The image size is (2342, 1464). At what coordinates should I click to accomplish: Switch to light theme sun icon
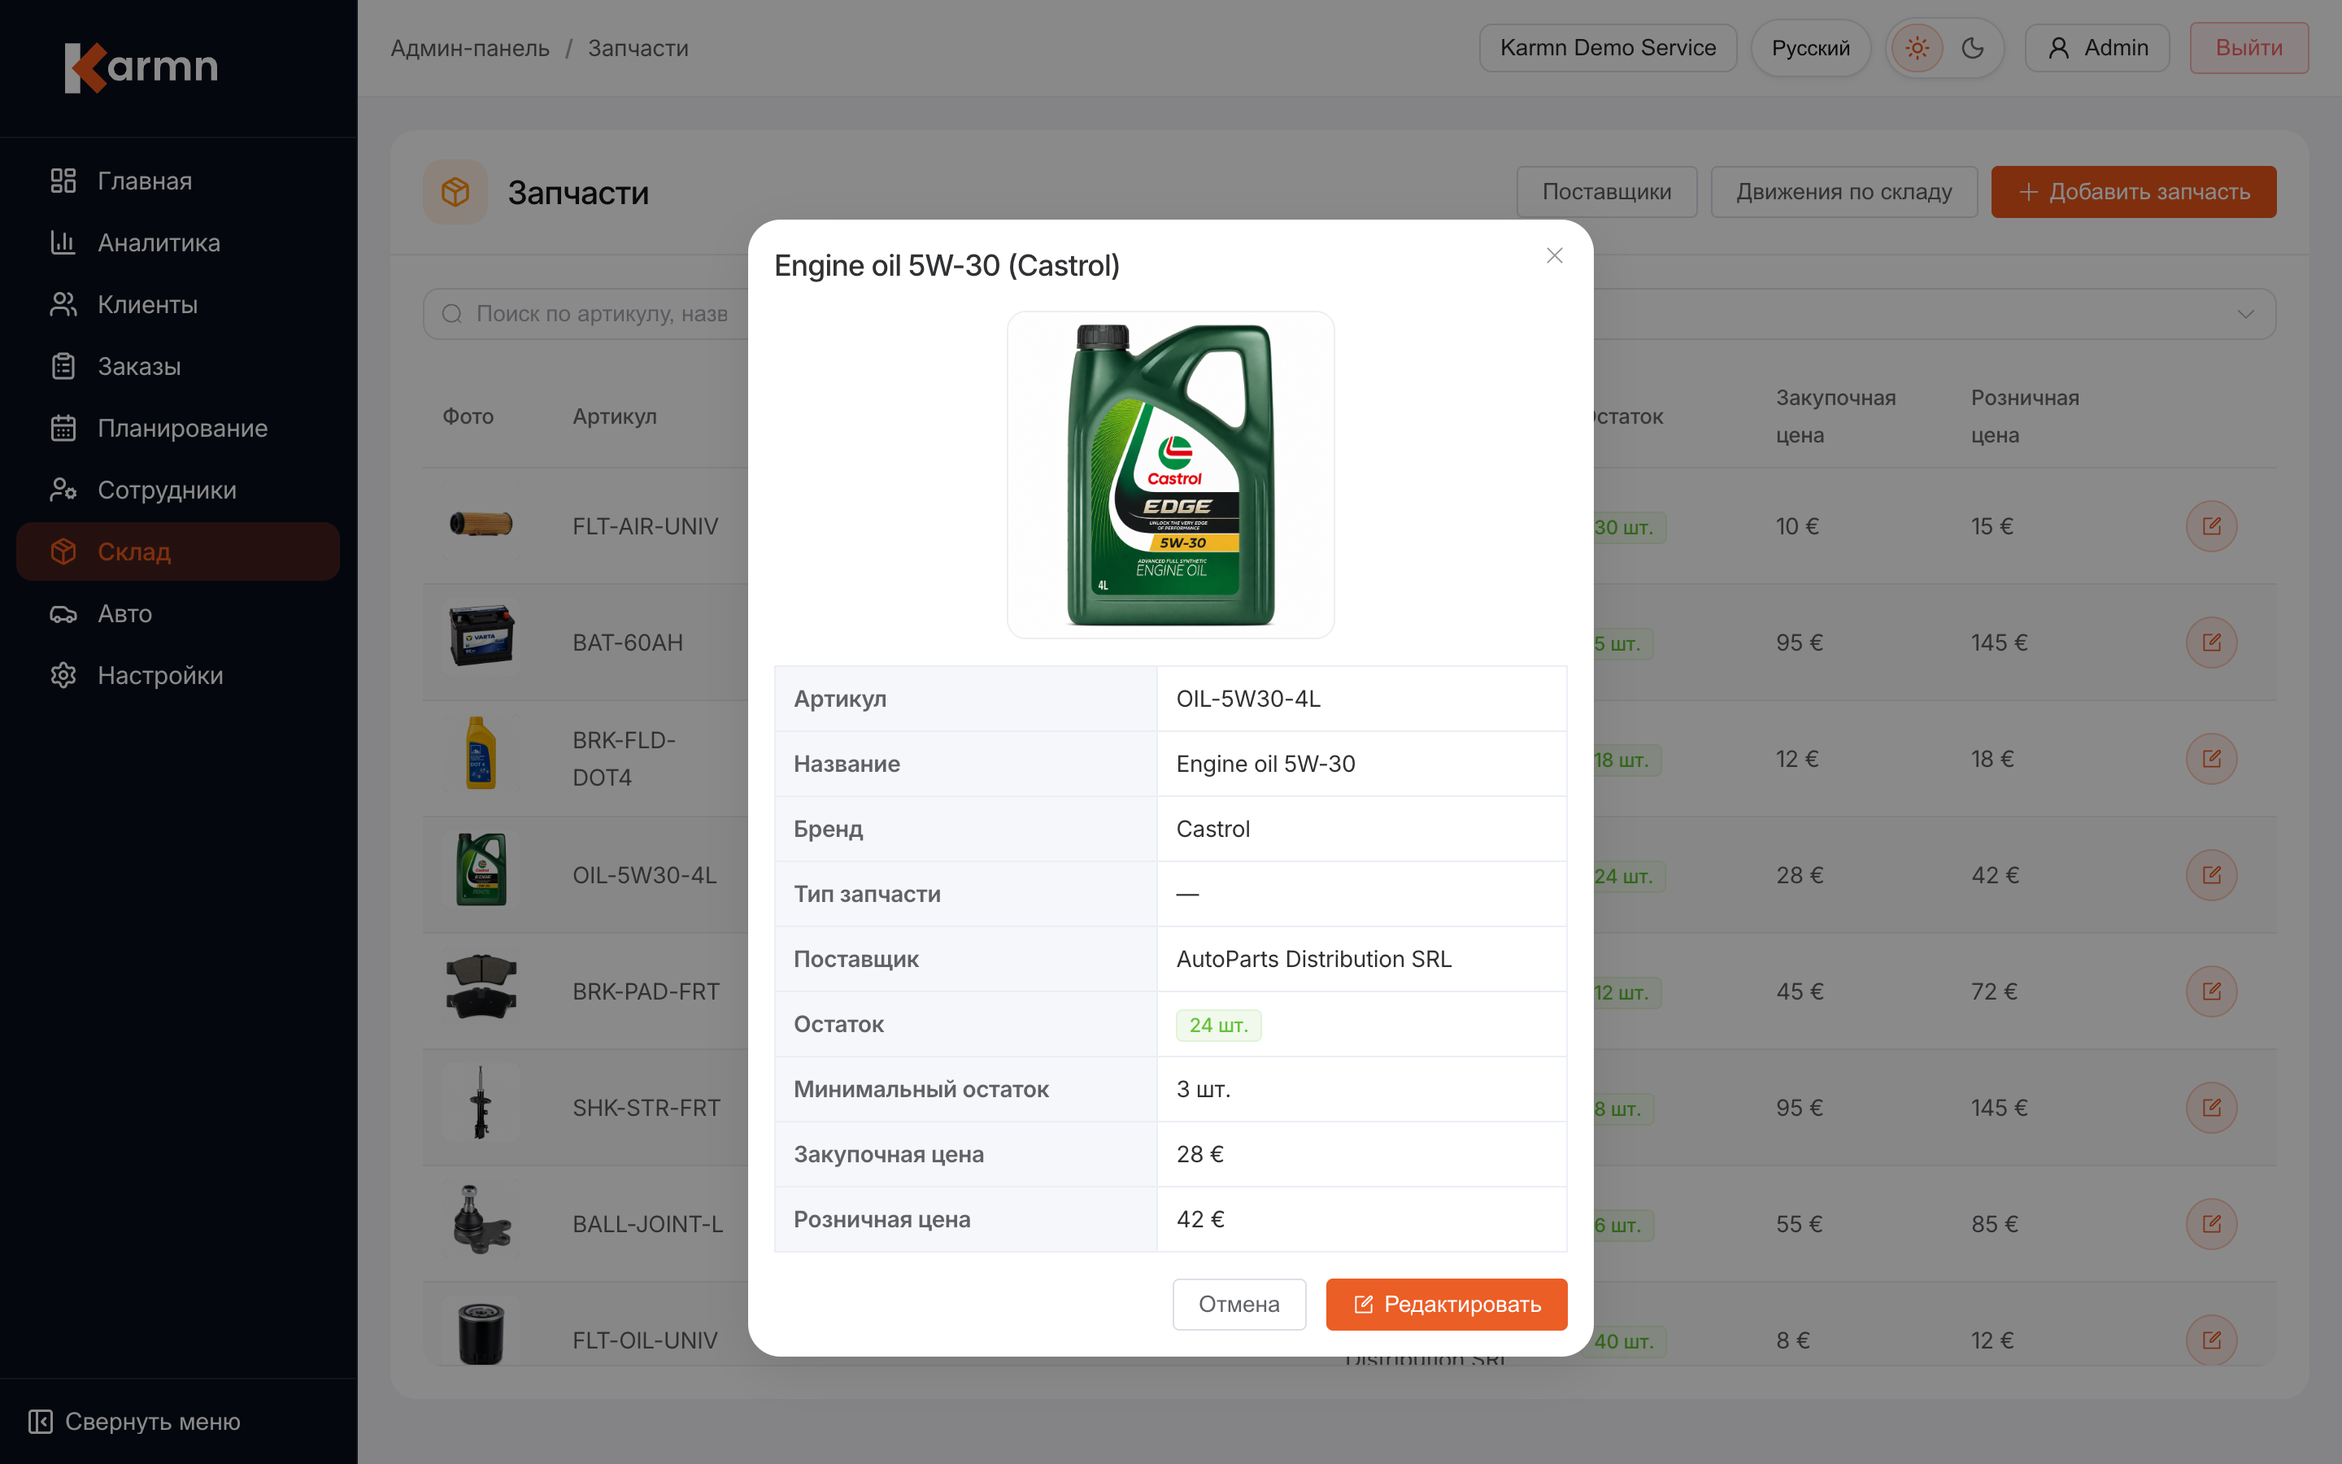[1918, 49]
